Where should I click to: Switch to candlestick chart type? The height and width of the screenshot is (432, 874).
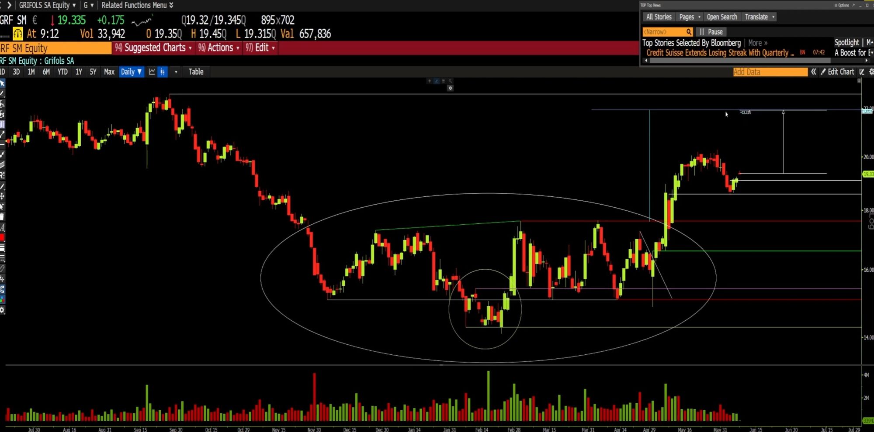tap(163, 72)
